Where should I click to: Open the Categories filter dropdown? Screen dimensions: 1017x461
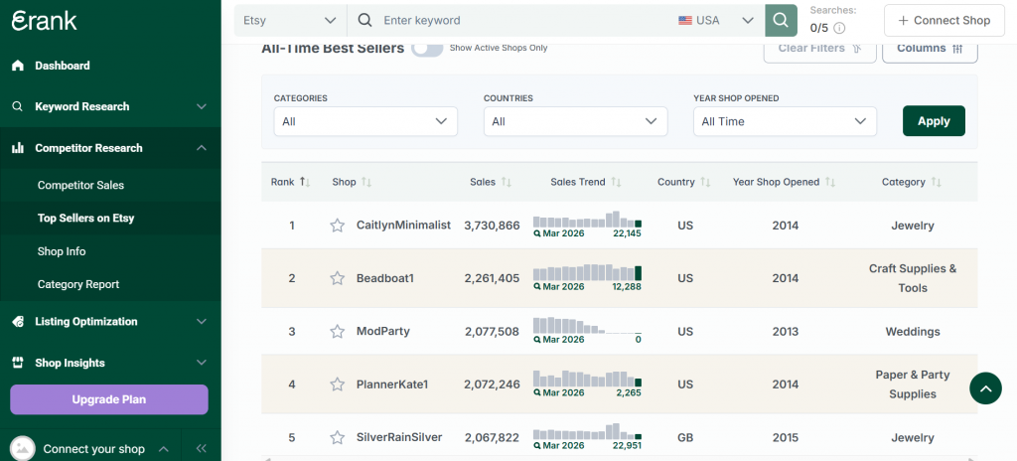tap(365, 121)
